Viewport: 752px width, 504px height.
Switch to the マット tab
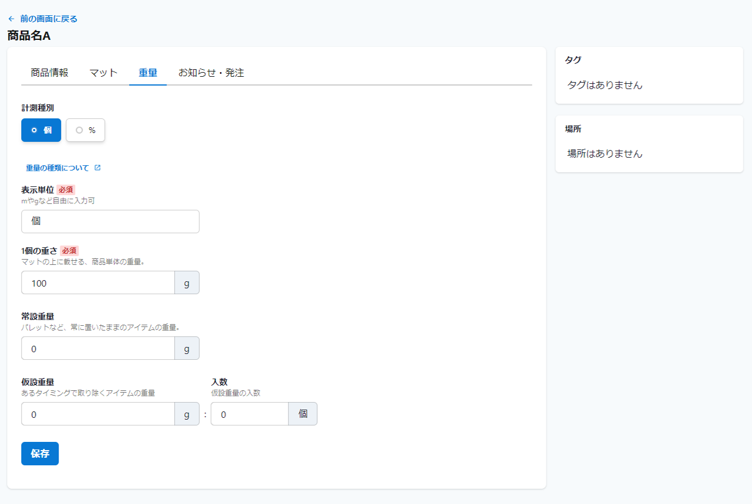pyautogui.click(x=104, y=73)
